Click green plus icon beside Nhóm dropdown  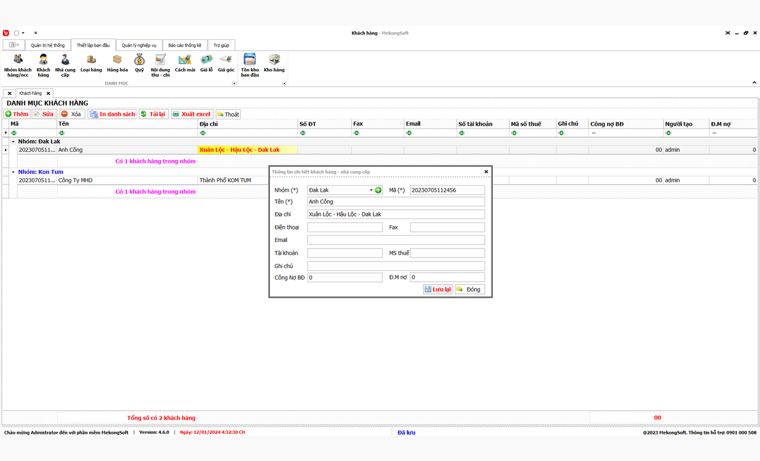coord(378,190)
